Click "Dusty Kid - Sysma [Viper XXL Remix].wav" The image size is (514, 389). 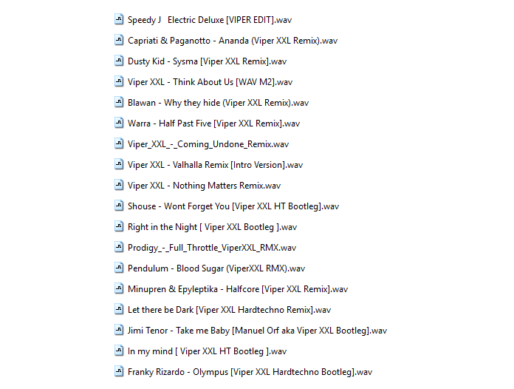click(x=208, y=61)
